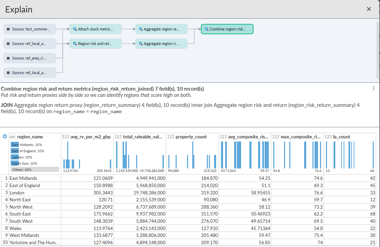Image resolution: width=380 pixels, height=247 pixels.
Task: Open the three-dot step options menu
Action: (x=373, y=89)
